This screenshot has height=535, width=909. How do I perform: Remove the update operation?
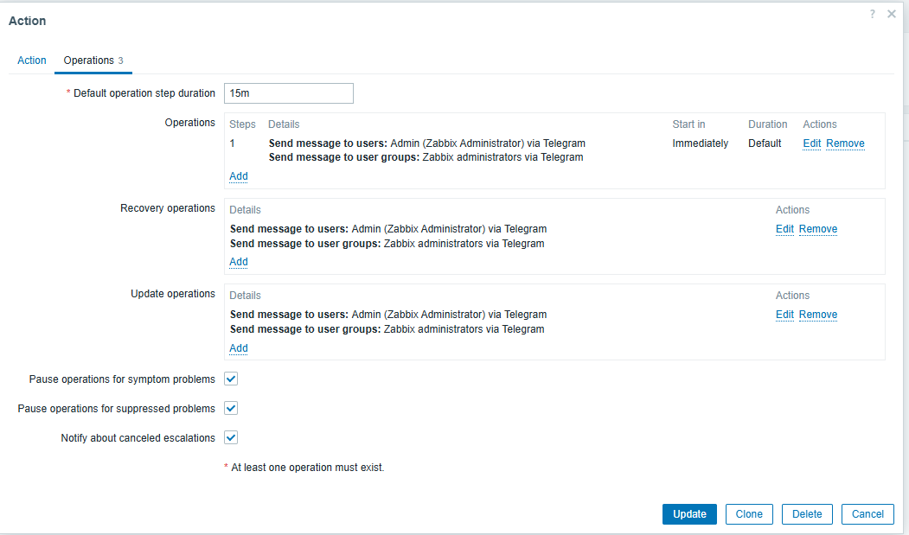coord(817,315)
